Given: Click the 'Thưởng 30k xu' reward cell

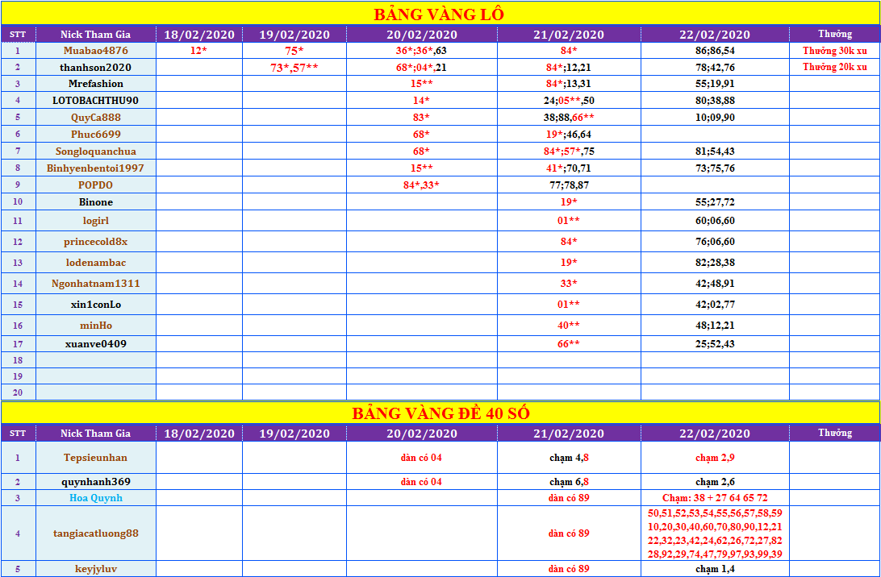Looking at the screenshot, I should point(834,51).
